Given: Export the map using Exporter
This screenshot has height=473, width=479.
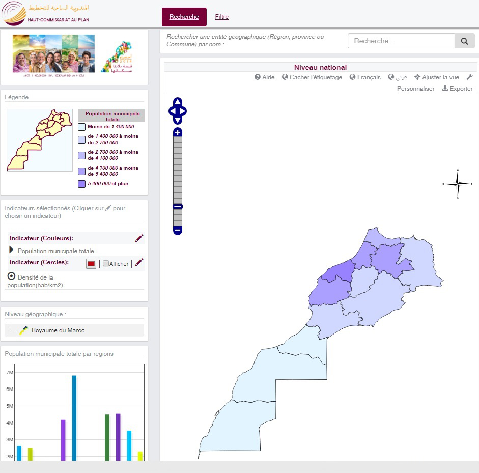Looking at the screenshot, I should click(x=458, y=89).
